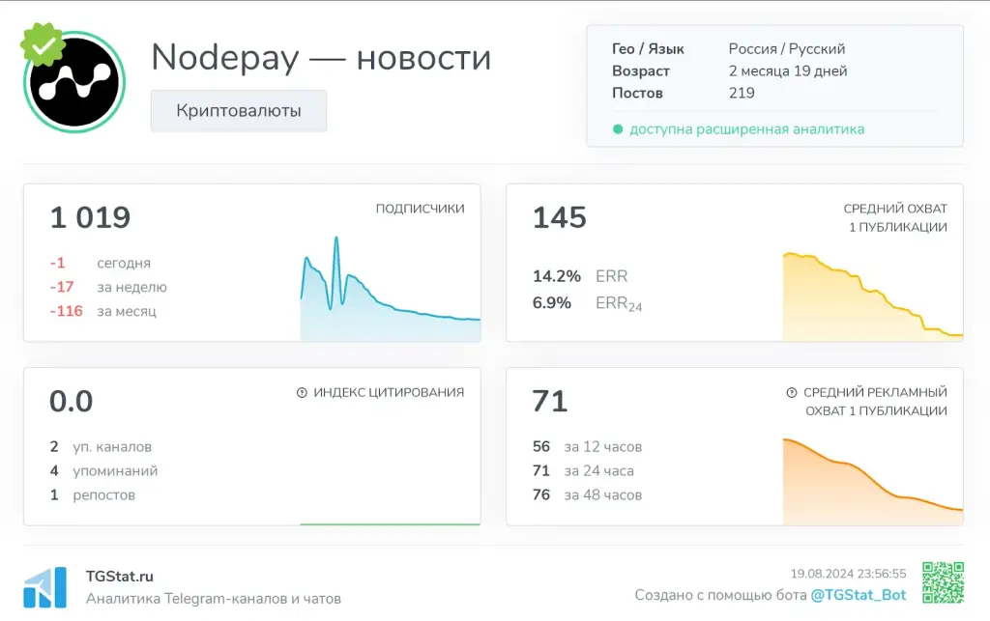The height and width of the screenshot is (621, 990).
Task: Click the Nodepay channel avatar logo
Action: 74,82
